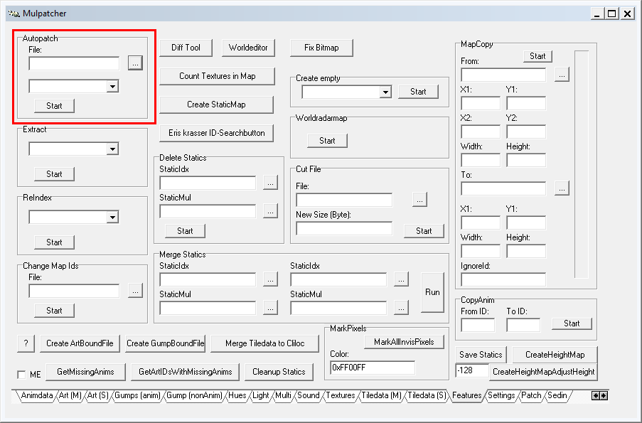Click the MarkAllInvisPixels button
Viewport: 642px width, 423px height.
404,342
